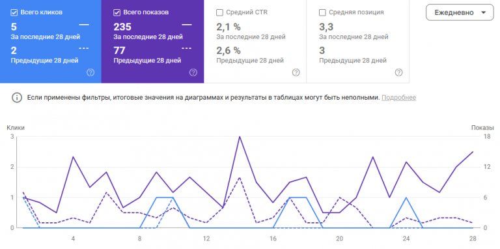
Task: Click x-axis label 12
Action: click(206, 239)
